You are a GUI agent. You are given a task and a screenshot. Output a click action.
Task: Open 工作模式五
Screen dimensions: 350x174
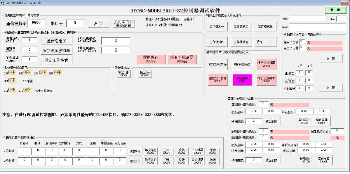(241, 42)
